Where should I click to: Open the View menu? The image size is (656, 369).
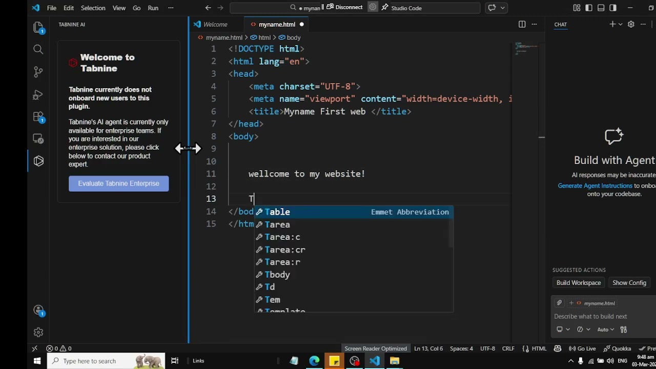tap(119, 8)
